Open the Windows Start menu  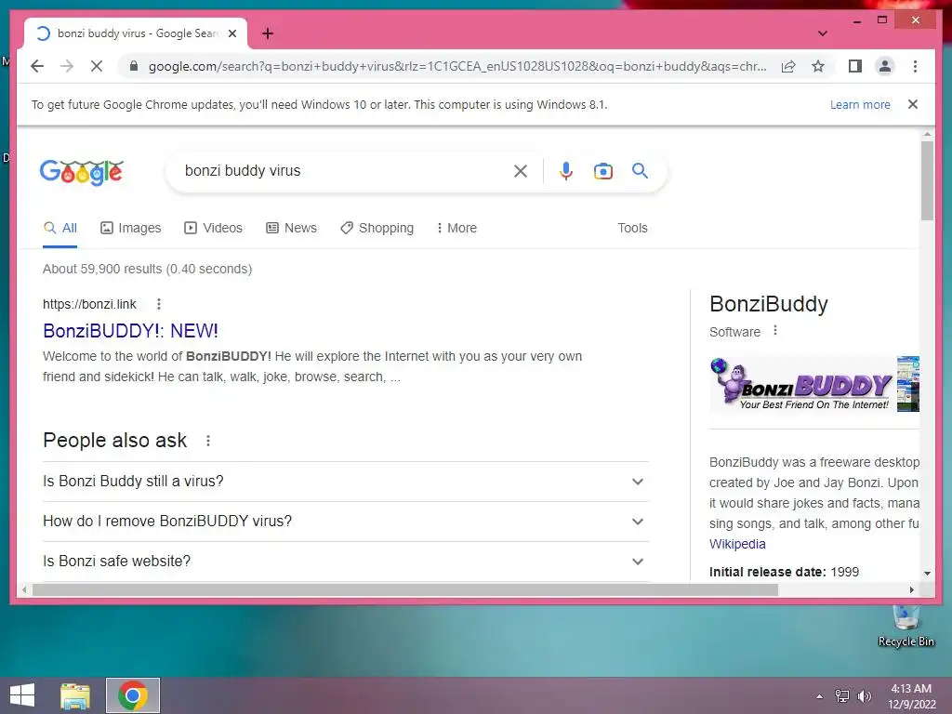pyautogui.click(x=22, y=695)
